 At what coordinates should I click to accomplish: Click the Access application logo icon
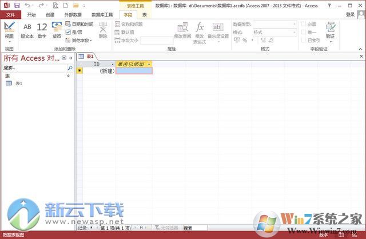pos(7,5)
